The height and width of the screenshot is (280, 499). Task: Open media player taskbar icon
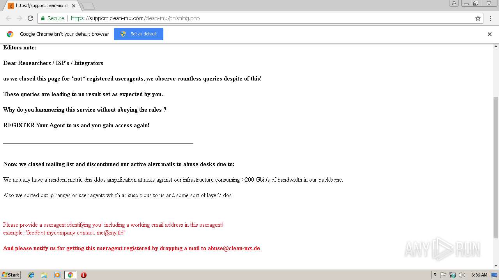click(x=57, y=275)
